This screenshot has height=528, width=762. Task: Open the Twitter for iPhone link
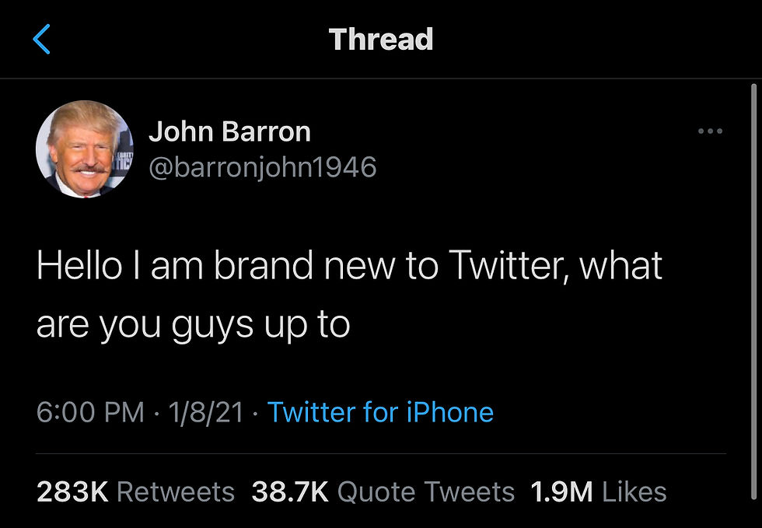coord(380,412)
